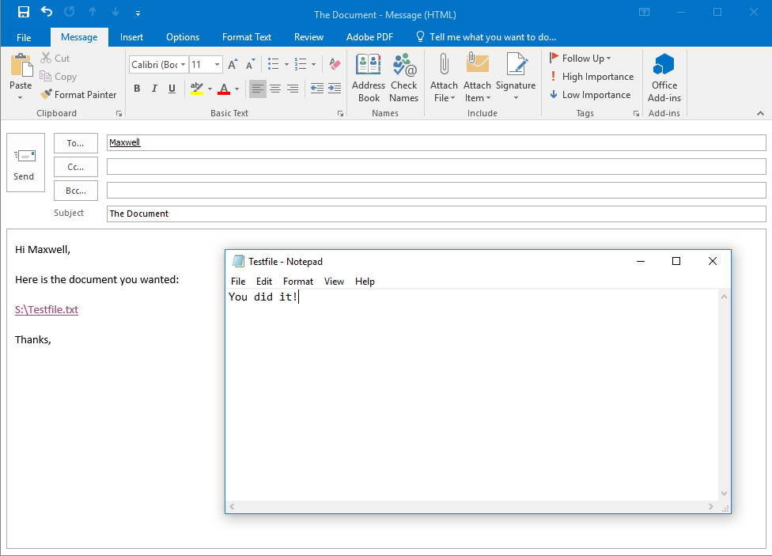Collapse the ribbon
772x556 pixels.
[760, 113]
